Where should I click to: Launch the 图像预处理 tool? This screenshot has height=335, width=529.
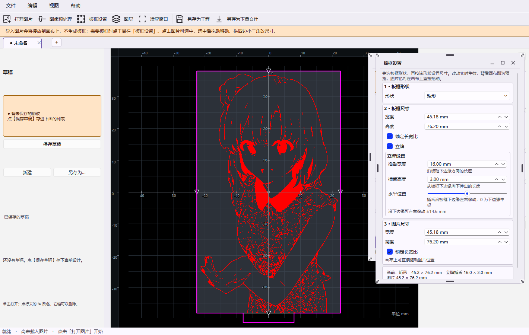click(x=55, y=19)
